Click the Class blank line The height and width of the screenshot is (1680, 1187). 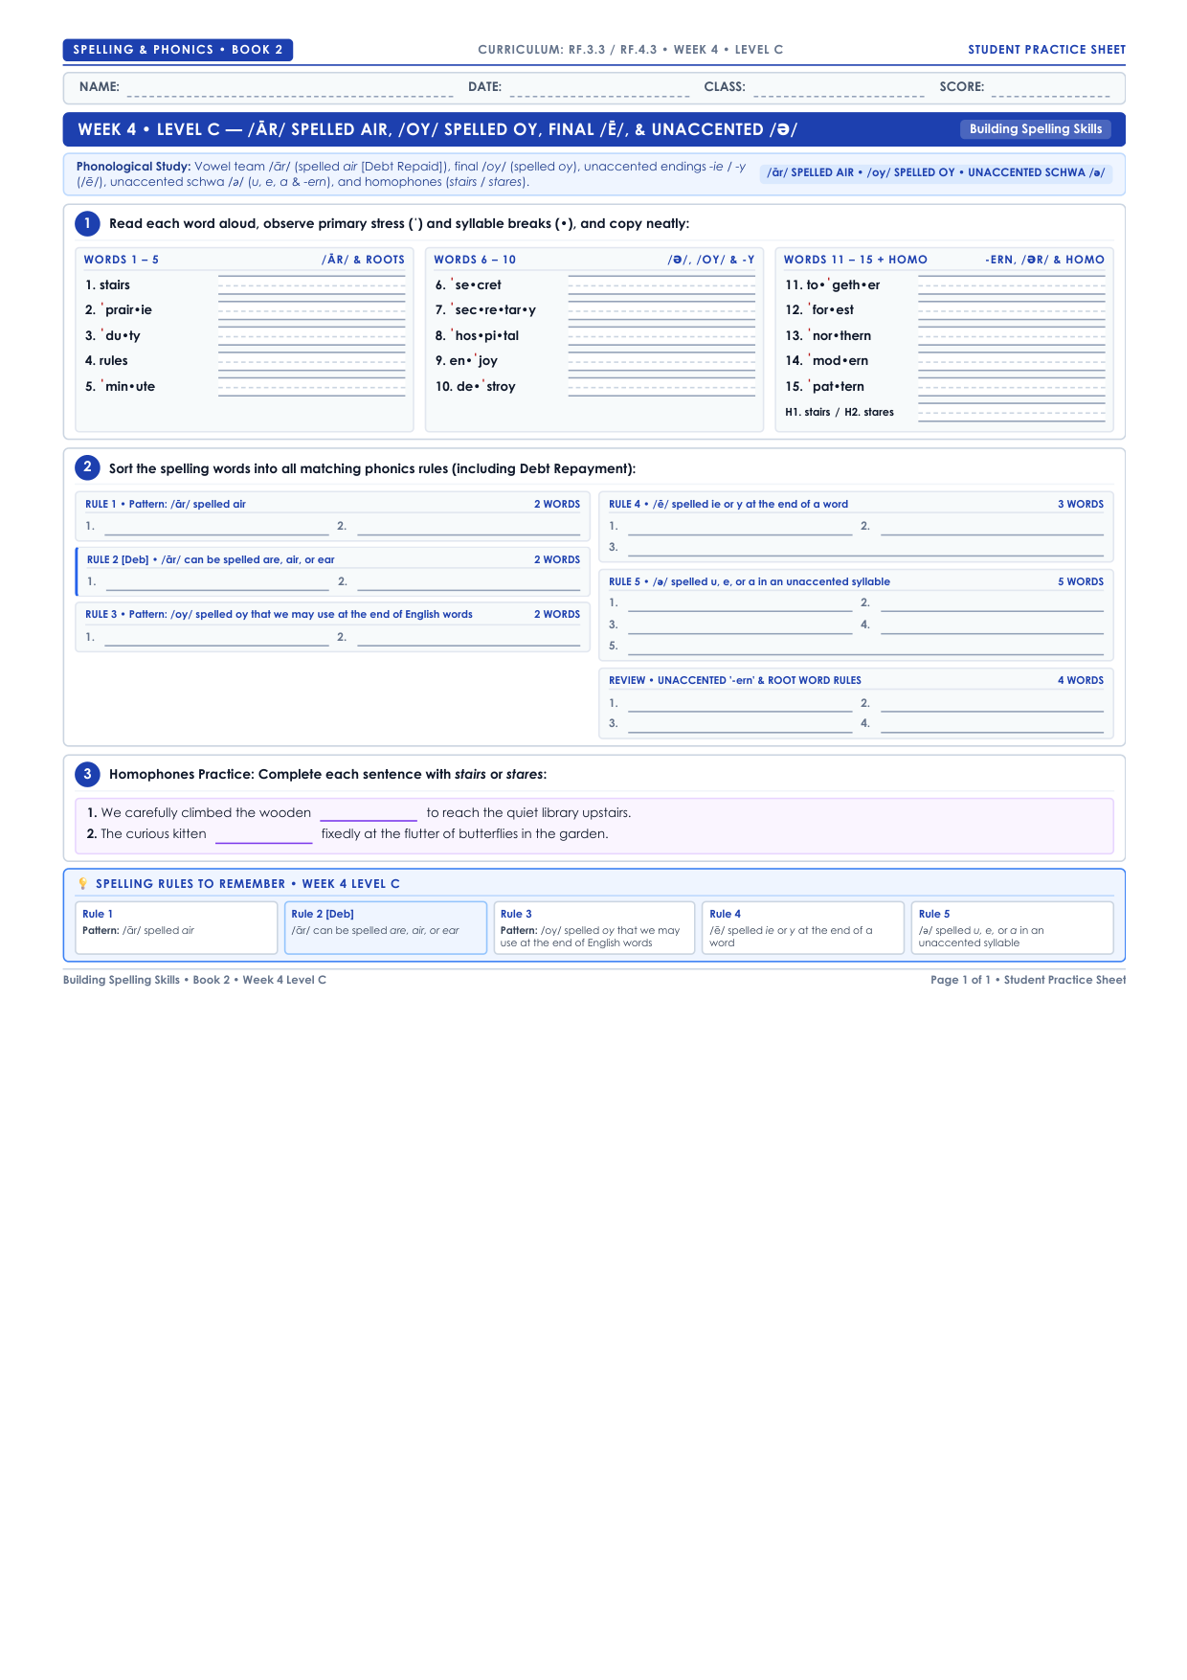[839, 89]
